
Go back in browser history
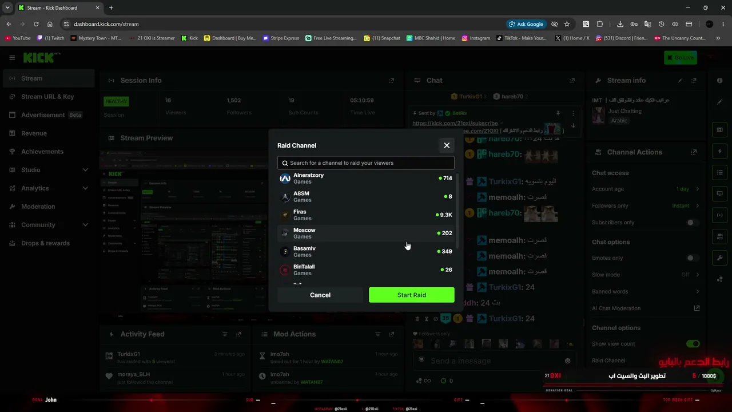[x=9, y=24]
